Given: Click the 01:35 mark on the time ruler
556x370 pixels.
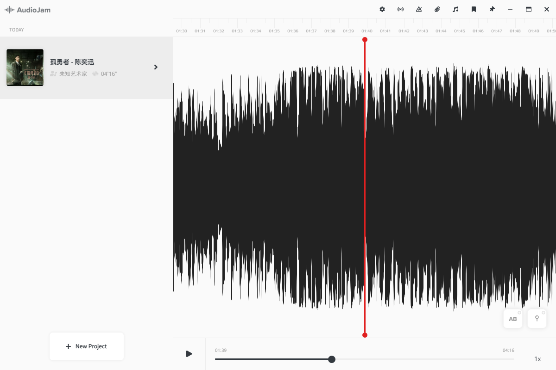Looking at the screenshot, I should [274, 31].
